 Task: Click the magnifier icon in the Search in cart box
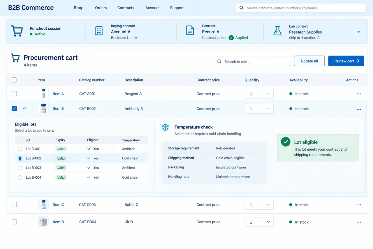click(x=219, y=62)
